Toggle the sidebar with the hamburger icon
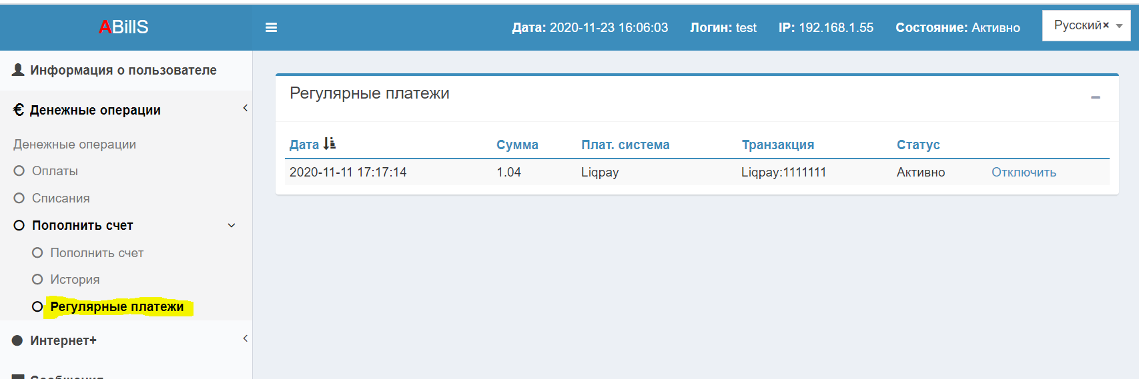This screenshot has width=1139, height=379. point(271,27)
